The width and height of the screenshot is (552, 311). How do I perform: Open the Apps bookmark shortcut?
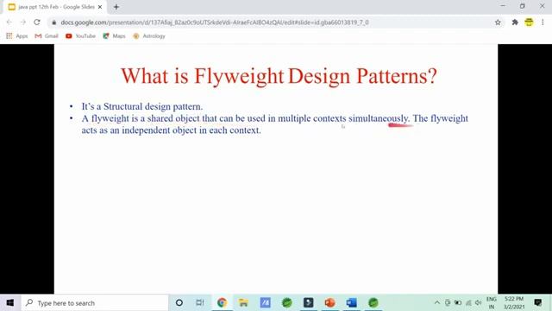click(17, 36)
